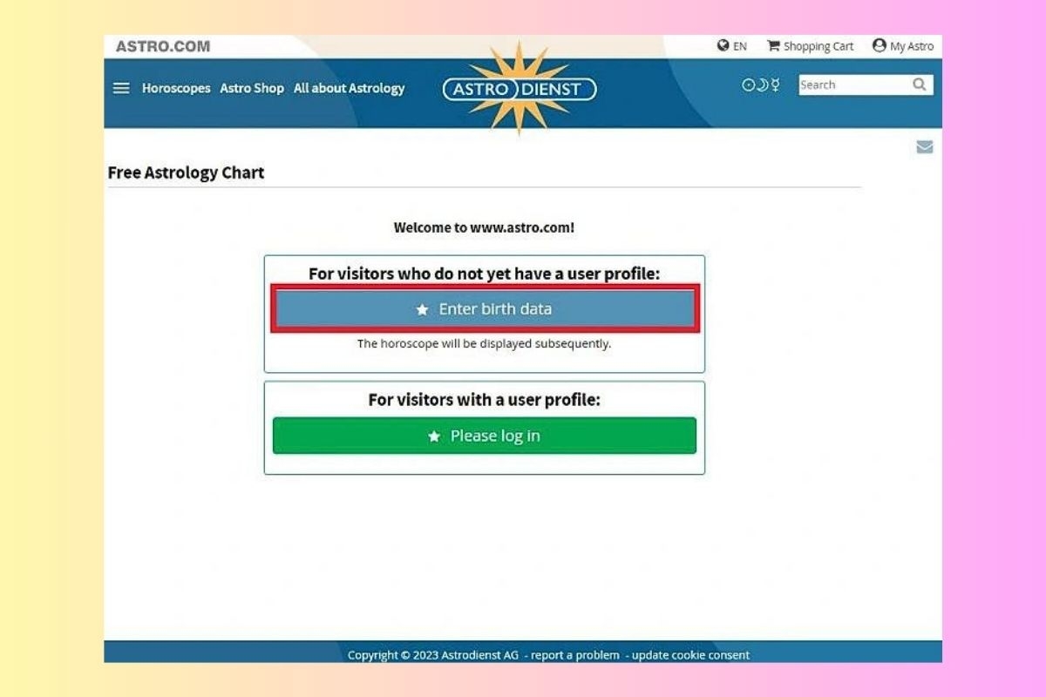Click 'For visitors who do not yet have a user profile:' text
The height and width of the screenshot is (697, 1046).
coord(485,274)
